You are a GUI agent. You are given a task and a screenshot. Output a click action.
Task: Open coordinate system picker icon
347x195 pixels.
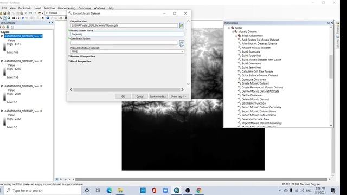click(x=182, y=43)
